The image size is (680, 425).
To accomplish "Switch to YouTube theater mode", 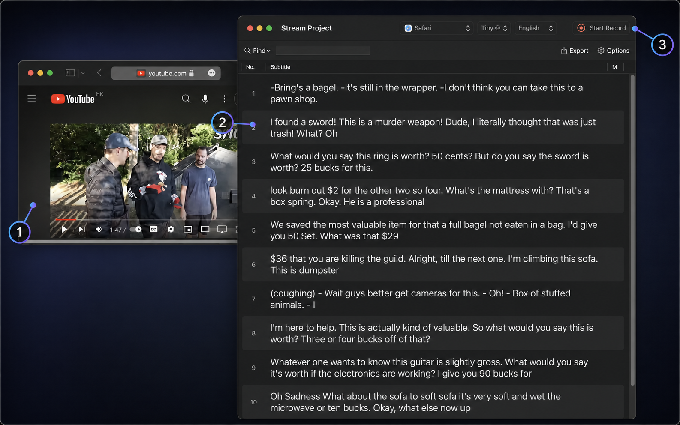I will (205, 229).
